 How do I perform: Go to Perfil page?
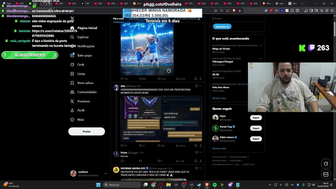point(77,111)
